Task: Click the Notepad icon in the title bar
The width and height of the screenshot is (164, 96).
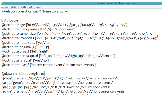Action: click(x=2, y=3)
